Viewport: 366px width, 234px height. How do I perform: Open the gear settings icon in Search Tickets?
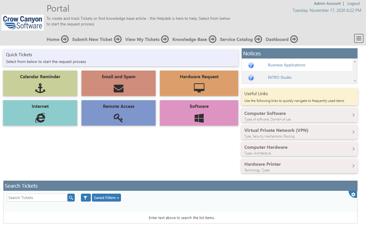click(x=353, y=194)
